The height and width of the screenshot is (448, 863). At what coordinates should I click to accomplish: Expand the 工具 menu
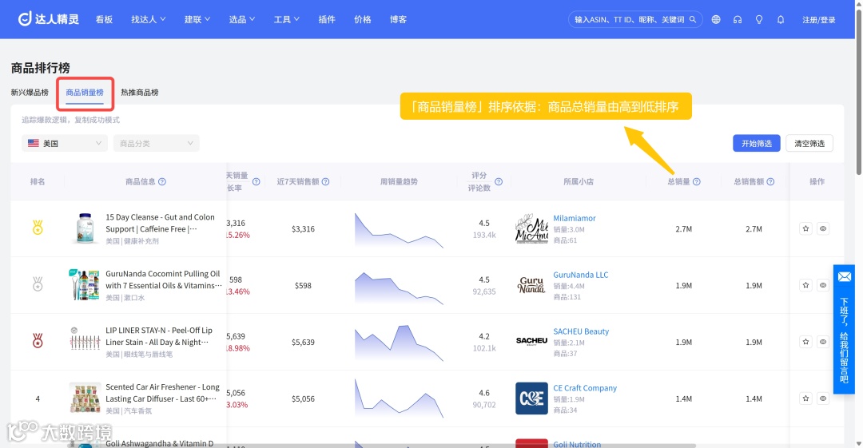[x=286, y=19]
